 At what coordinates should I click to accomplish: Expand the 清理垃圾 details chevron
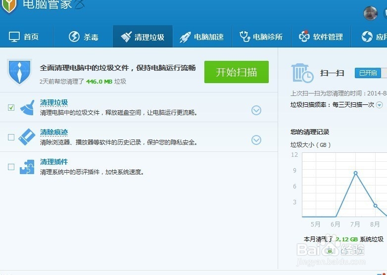[x=256, y=110]
